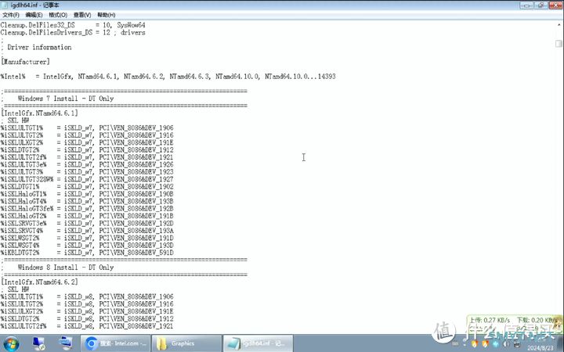Click the %iSKLULTGT3e% DEV_1926 line
This screenshot has width=564, height=352.
(x=87, y=164)
